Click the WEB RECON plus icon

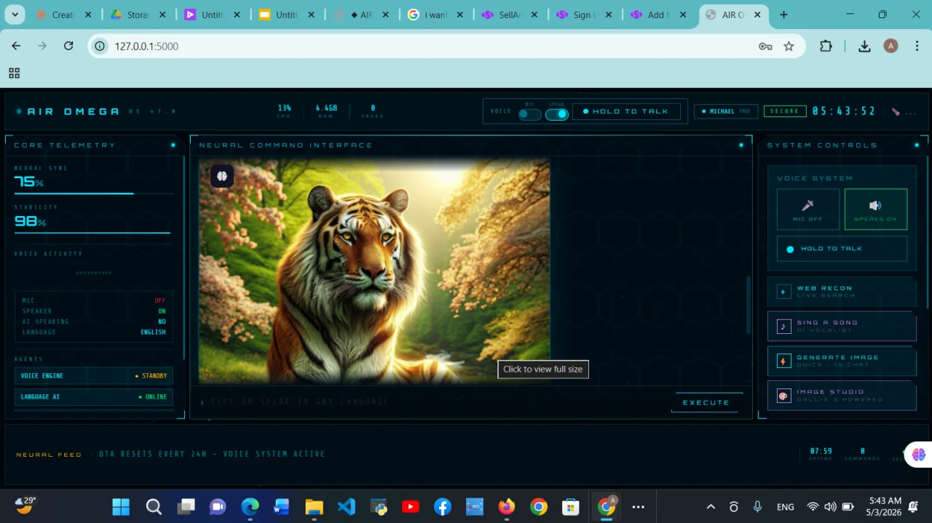click(x=783, y=292)
